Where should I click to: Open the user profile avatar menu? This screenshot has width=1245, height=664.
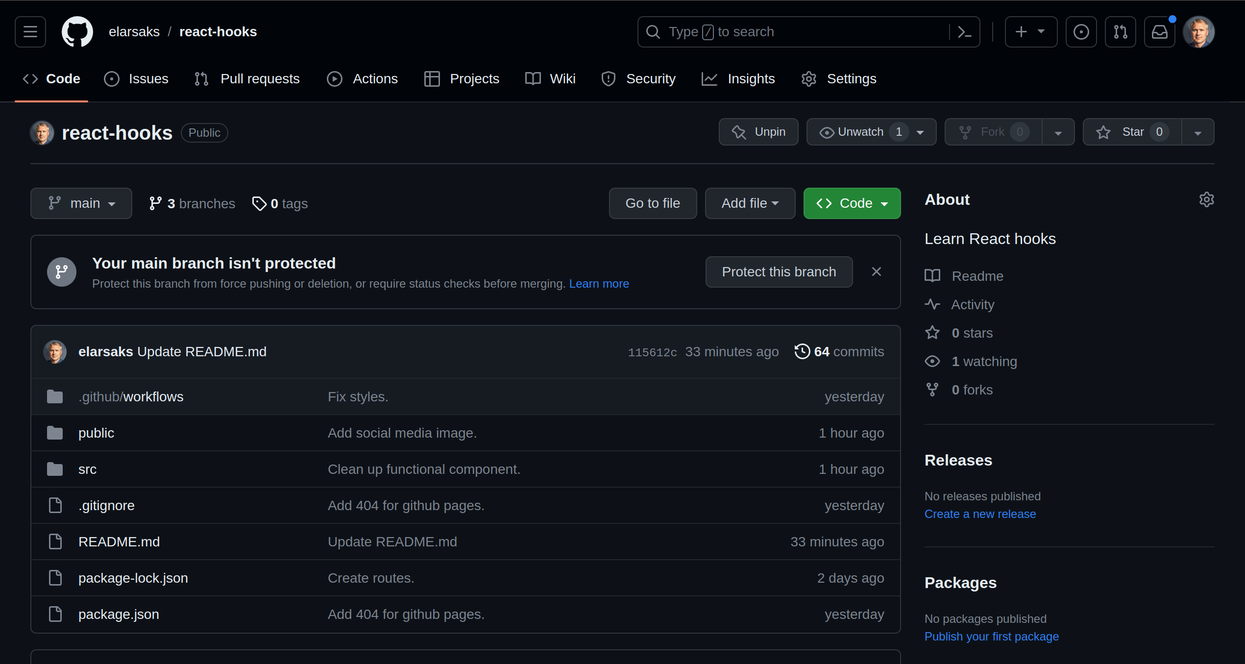point(1199,32)
